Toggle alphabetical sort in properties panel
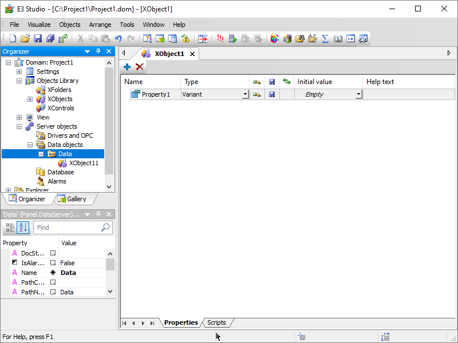Screen dimensions: 458x343 tap(22, 228)
